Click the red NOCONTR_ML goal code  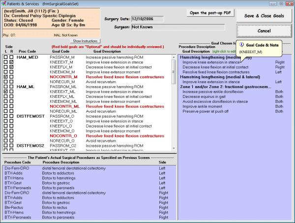point(65,106)
